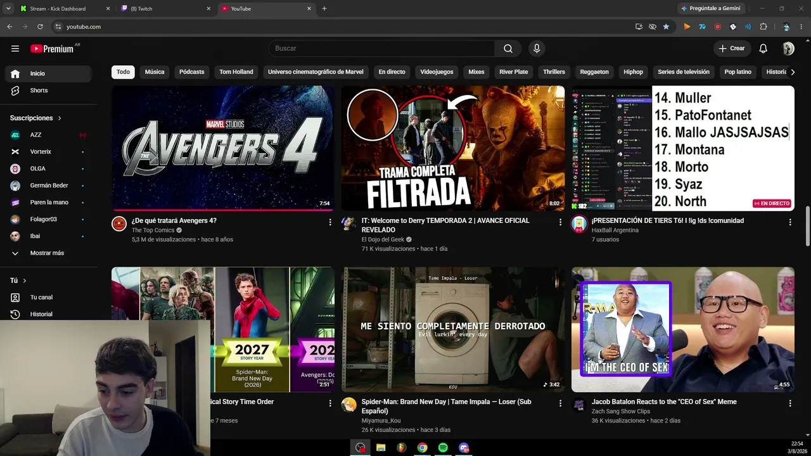811x456 pixels.
Task: Filter by Reggaeton chip
Action: (x=594, y=72)
